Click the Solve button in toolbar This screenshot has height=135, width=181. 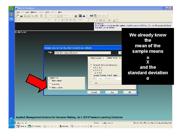tap(103, 16)
